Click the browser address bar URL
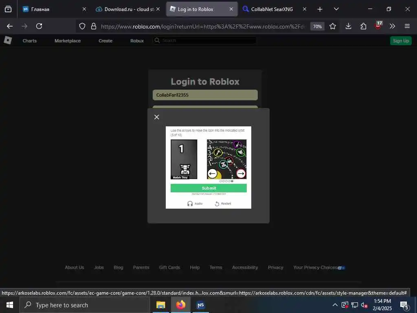This screenshot has height=313, width=417. [x=203, y=26]
